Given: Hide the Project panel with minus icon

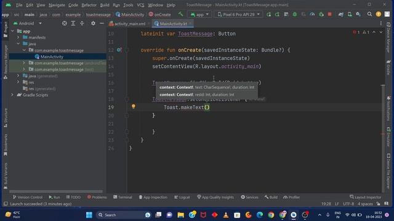Looking at the screenshot, I should [x=102, y=23].
